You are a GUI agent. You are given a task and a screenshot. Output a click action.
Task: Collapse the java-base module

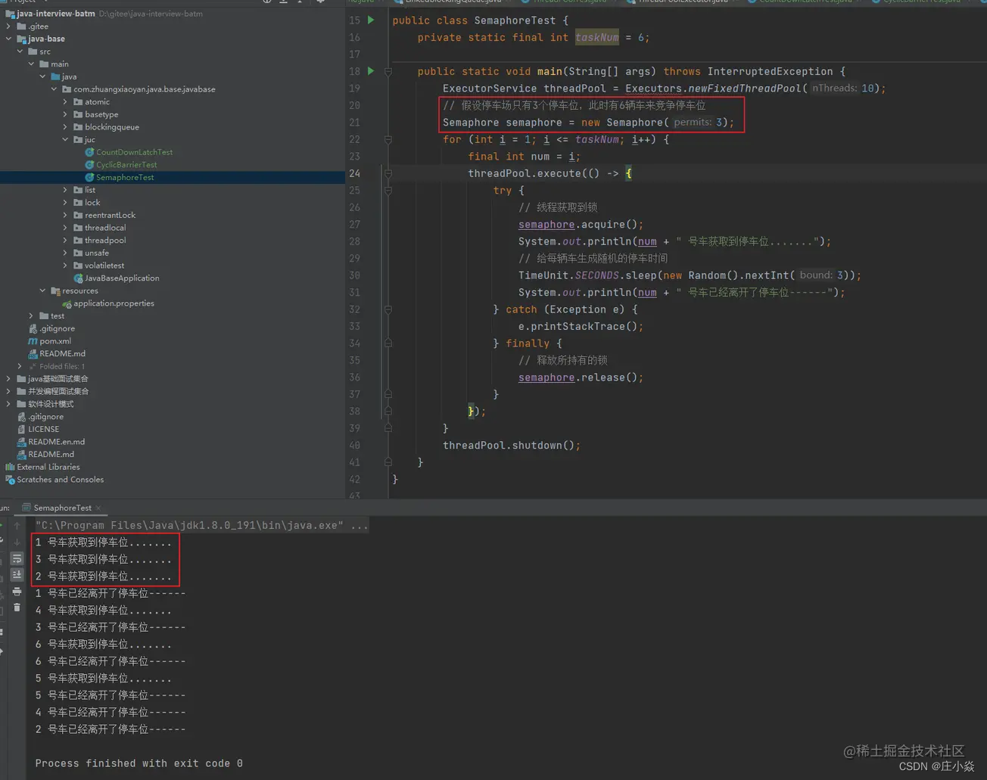[x=8, y=39]
